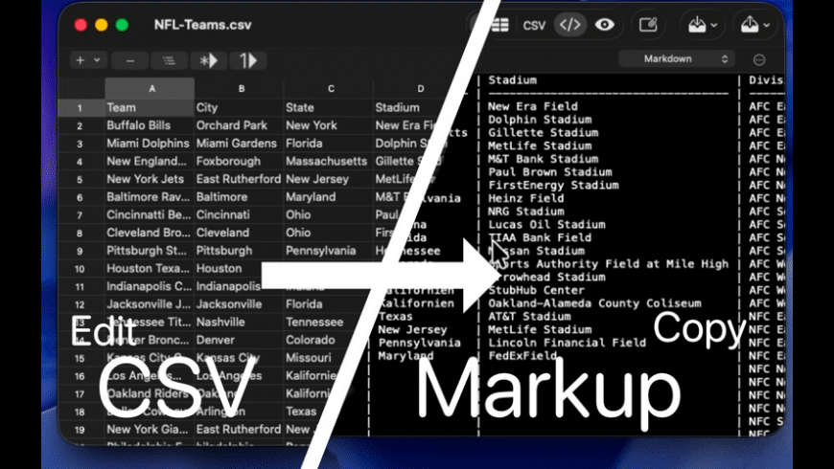Toggle the markup code view button
Image resolution: width=834 pixels, height=469 pixels.
pyautogui.click(x=569, y=25)
